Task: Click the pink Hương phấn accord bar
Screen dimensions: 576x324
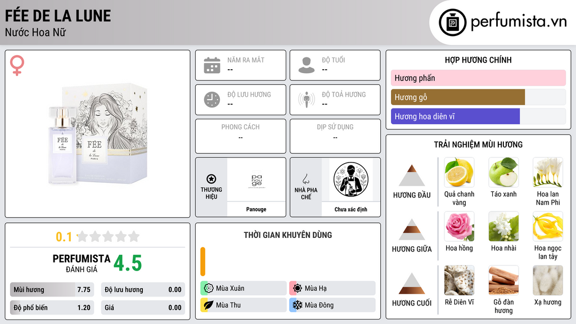Action: pos(478,78)
